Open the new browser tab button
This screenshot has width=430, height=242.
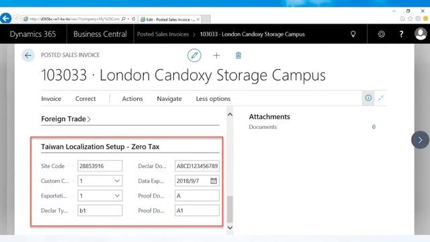tap(206, 19)
